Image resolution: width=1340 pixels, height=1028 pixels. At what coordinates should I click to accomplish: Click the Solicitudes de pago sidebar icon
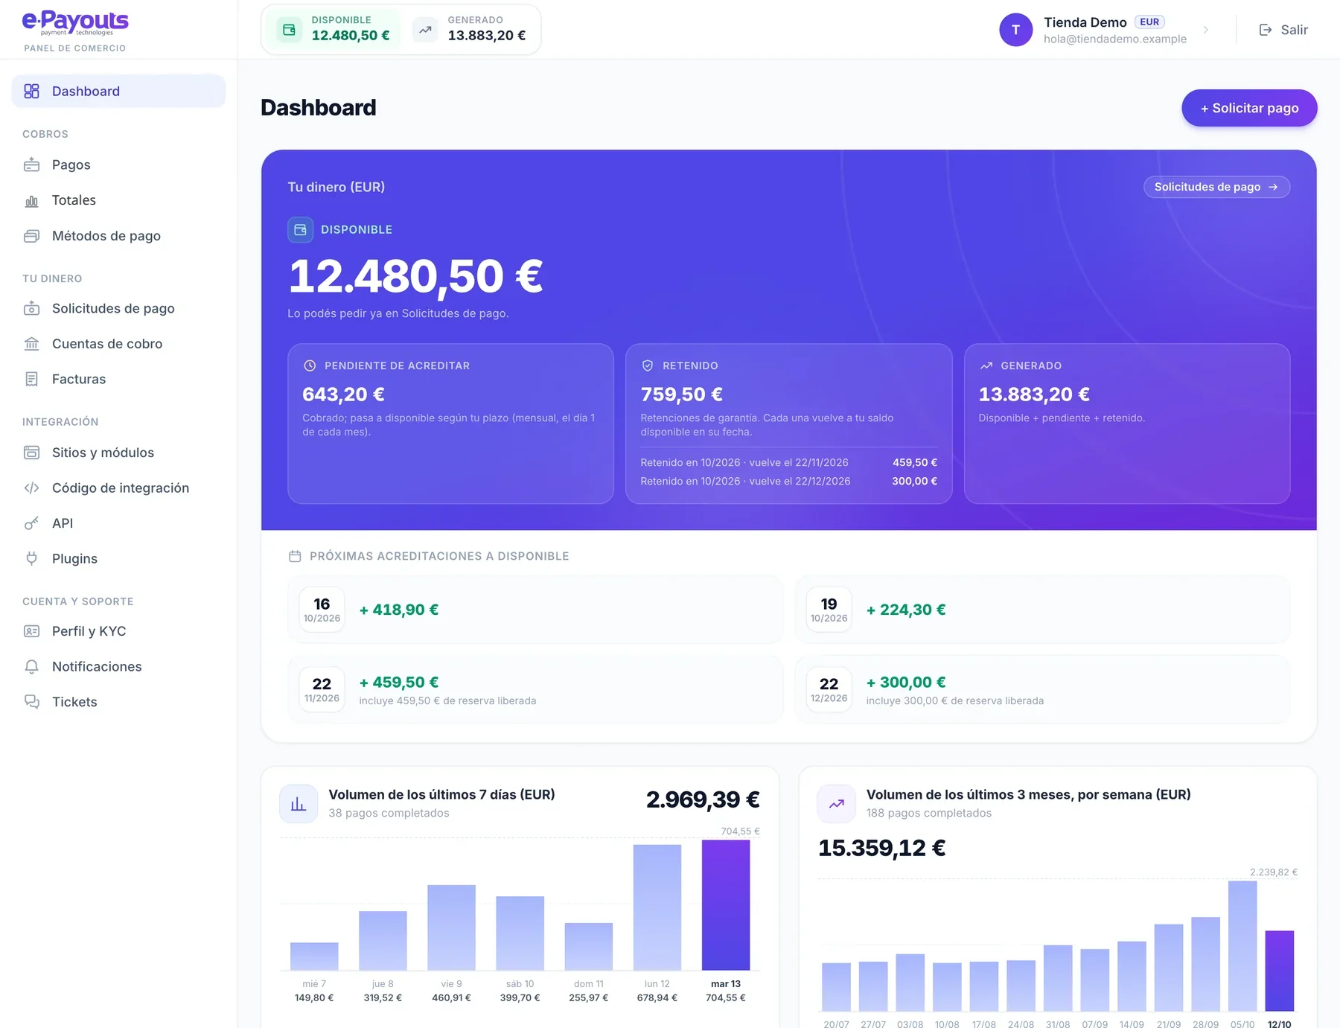point(31,308)
